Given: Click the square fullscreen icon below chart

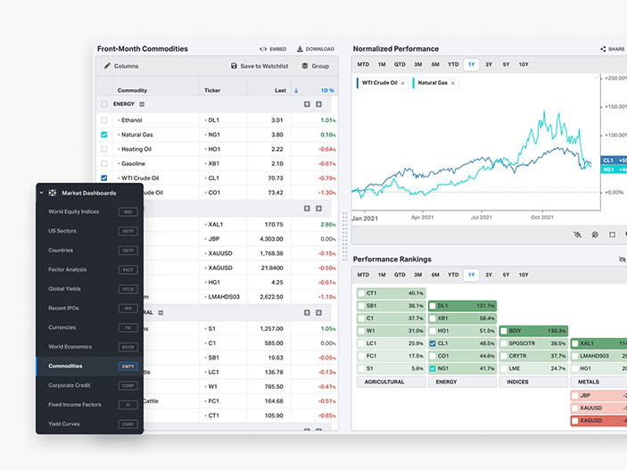Looking at the screenshot, I should pyautogui.click(x=612, y=235).
